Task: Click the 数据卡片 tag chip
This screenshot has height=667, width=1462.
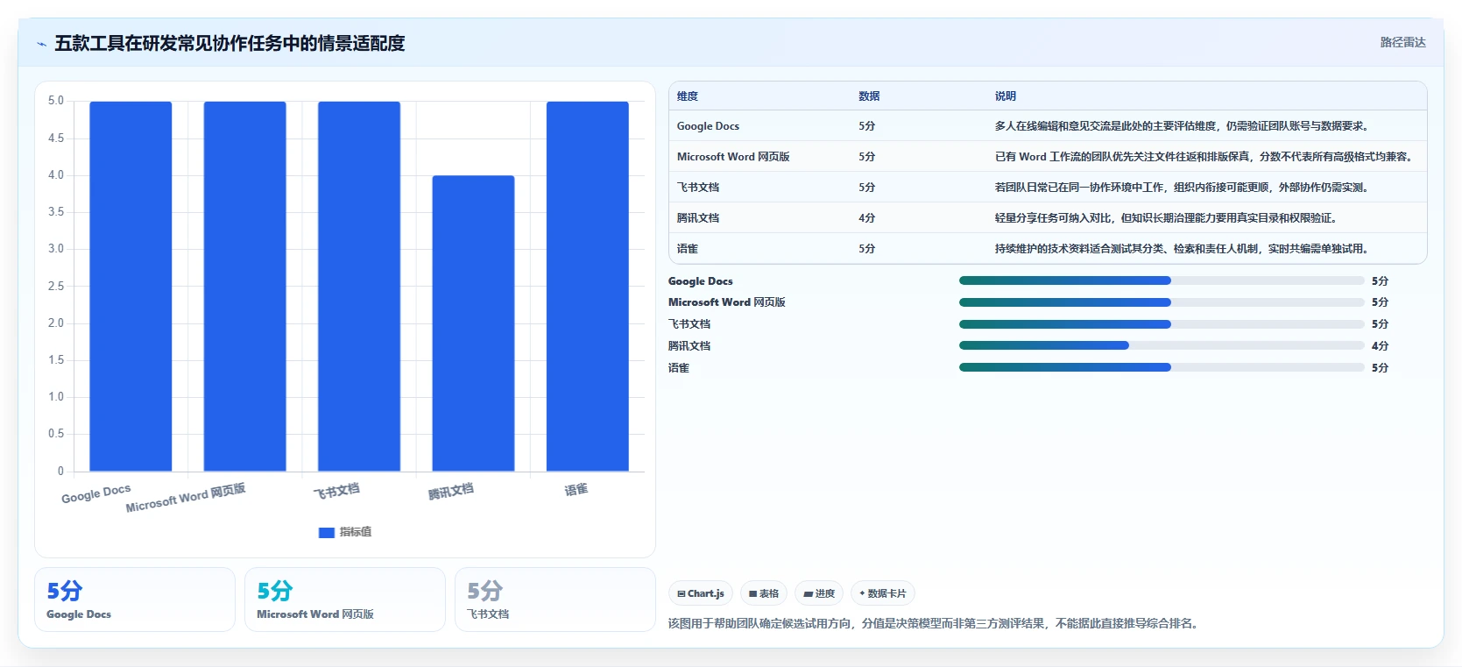Action: tap(883, 593)
